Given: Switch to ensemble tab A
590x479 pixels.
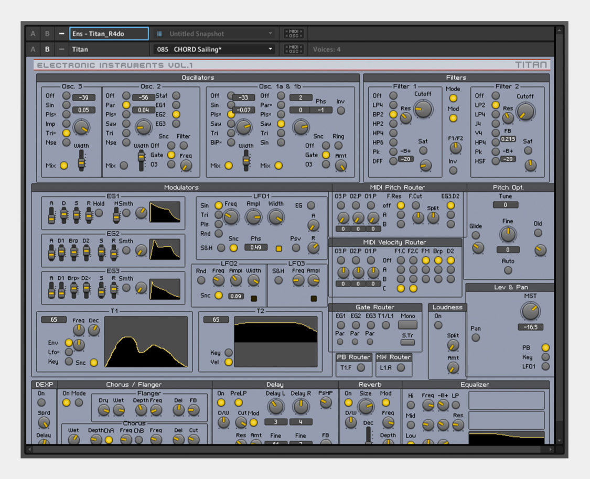Looking at the screenshot, I should click(x=33, y=33).
